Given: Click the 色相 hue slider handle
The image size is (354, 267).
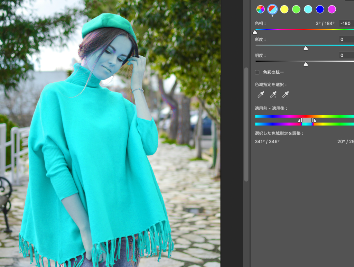Looking at the screenshot, I should point(255,32).
